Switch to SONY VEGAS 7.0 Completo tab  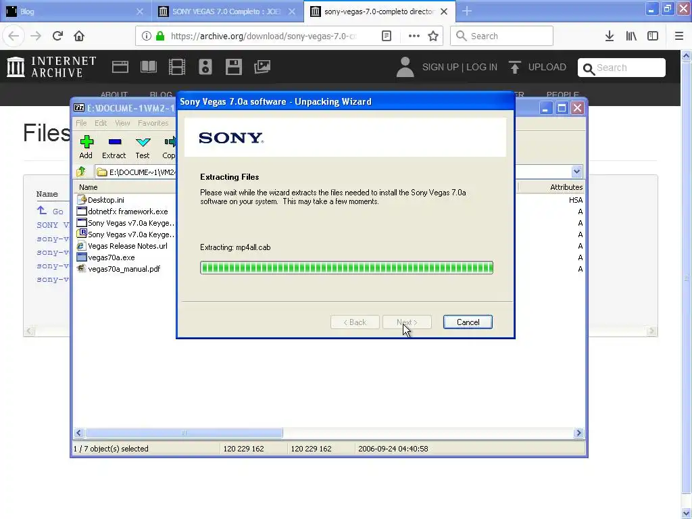(x=226, y=11)
